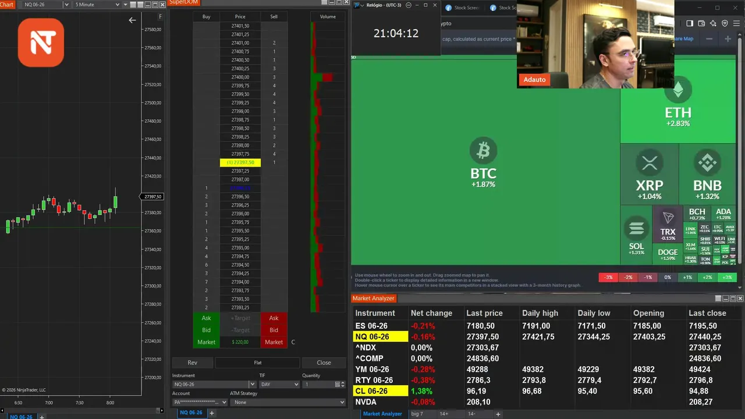Click the back arrow on the chart

[x=132, y=20]
